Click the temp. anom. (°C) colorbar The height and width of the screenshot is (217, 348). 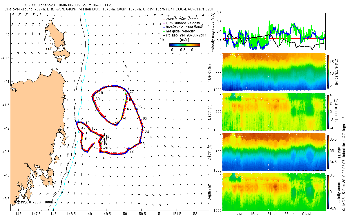tap(328, 112)
